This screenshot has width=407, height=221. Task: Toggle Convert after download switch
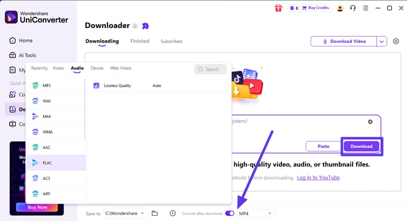pyautogui.click(x=230, y=213)
